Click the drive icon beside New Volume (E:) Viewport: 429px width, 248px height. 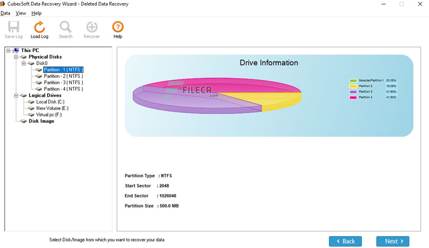(31, 108)
